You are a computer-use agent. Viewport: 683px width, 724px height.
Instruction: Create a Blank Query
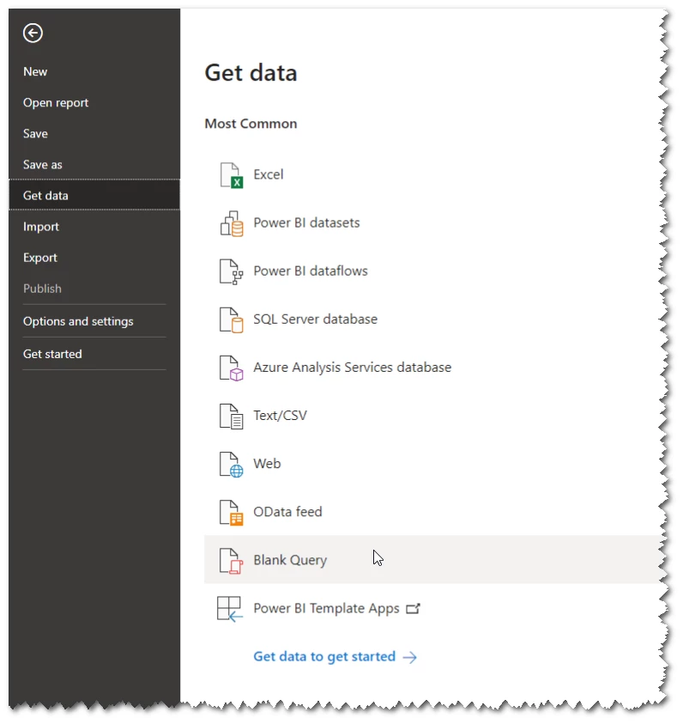pos(290,559)
